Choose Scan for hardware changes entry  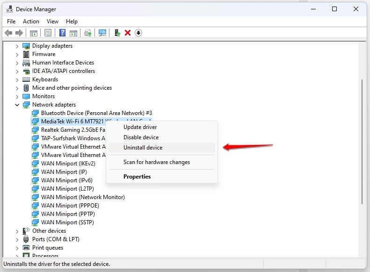point(162,162)
